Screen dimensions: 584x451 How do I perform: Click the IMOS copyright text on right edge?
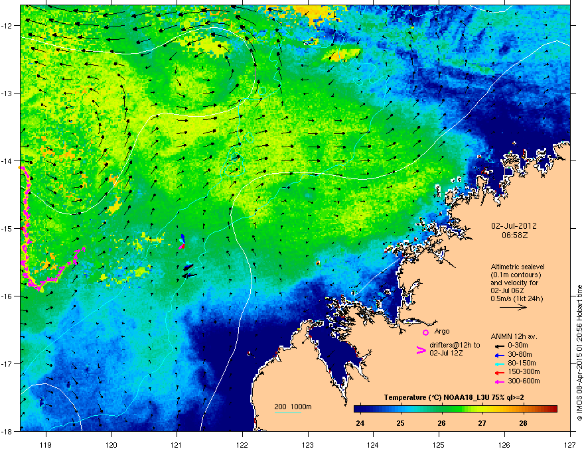tap(579, 353)
